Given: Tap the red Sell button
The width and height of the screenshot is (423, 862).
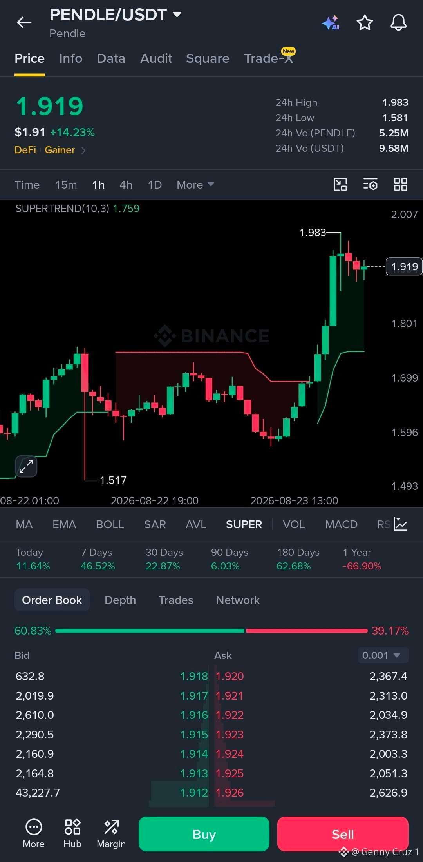Looking at the screenshot, I should [x=343, y=834].
